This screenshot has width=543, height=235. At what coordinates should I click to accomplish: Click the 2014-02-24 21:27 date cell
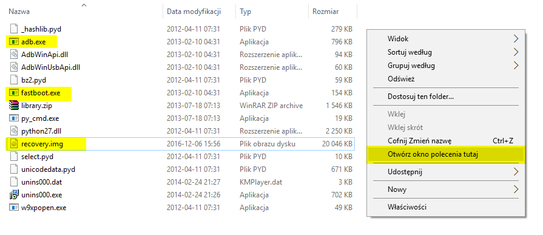[x=194, y=182]
